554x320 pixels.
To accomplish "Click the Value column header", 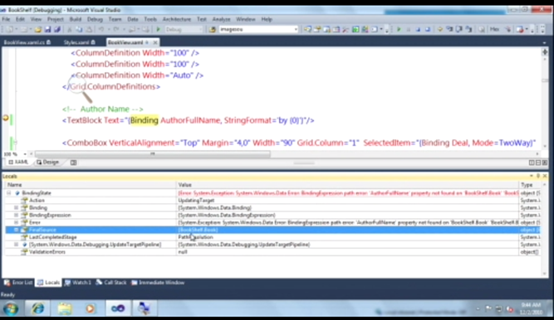I will coord(347,185).
